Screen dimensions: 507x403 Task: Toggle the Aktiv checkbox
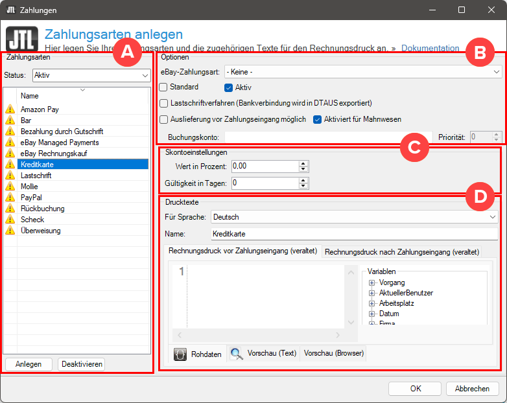click(228, 87)
